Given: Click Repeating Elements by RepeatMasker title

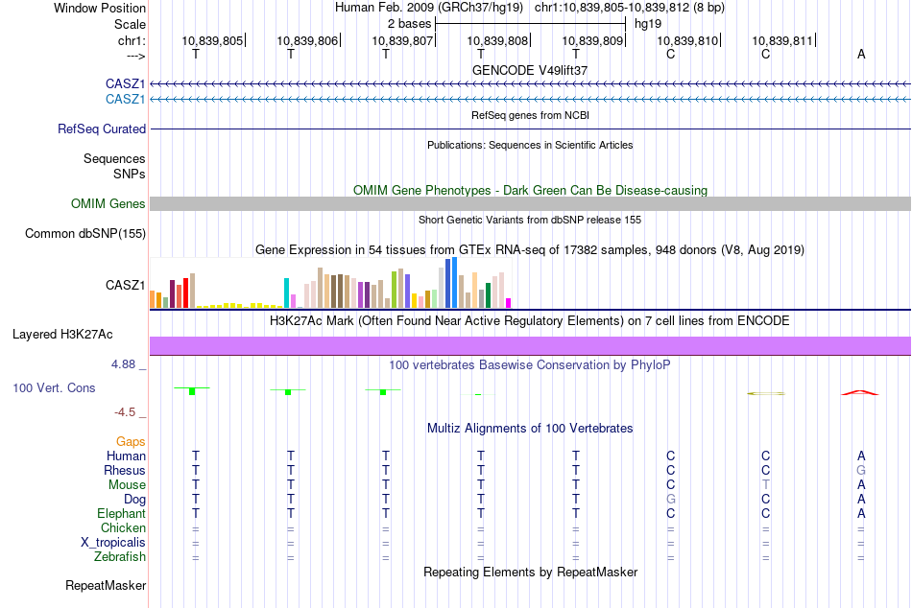Looking at the screenshot, I should [x=530, y=572].
